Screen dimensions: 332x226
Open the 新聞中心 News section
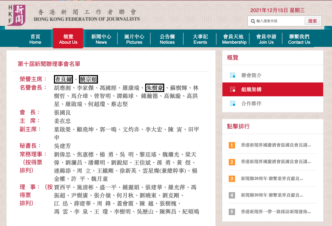point(101,39)
